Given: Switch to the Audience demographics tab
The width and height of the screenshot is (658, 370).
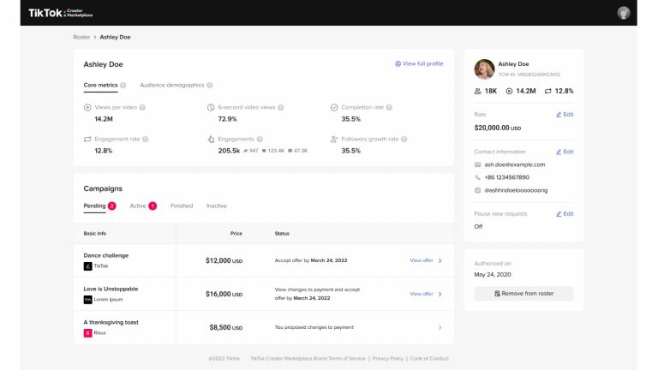Looking at the screenshot, I should click(x=172, y=85).
